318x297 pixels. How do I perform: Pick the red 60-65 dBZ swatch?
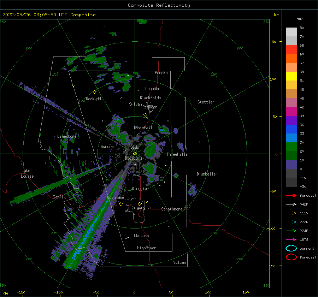[x=291, y=50]
